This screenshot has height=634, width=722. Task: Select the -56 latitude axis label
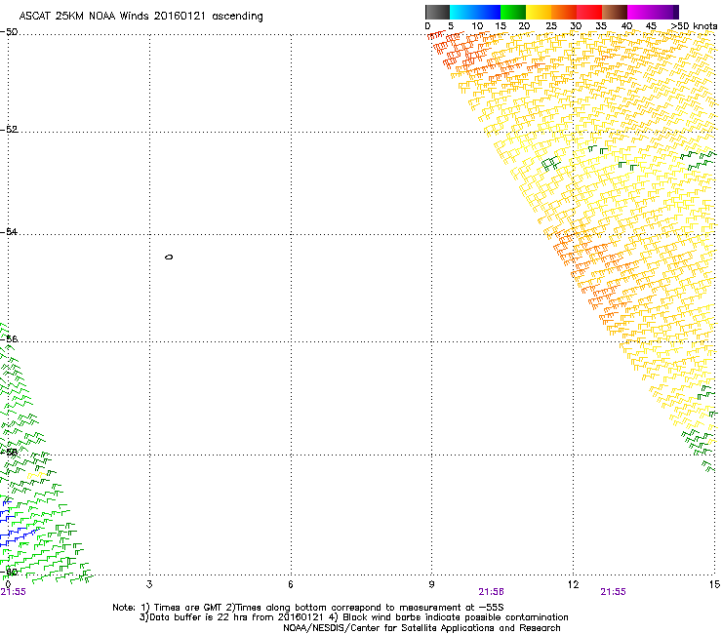[x=9, y=338]
